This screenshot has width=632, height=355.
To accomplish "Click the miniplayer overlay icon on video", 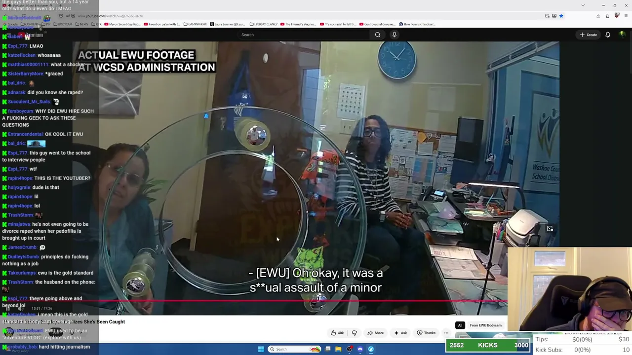I will coord(550,229).
